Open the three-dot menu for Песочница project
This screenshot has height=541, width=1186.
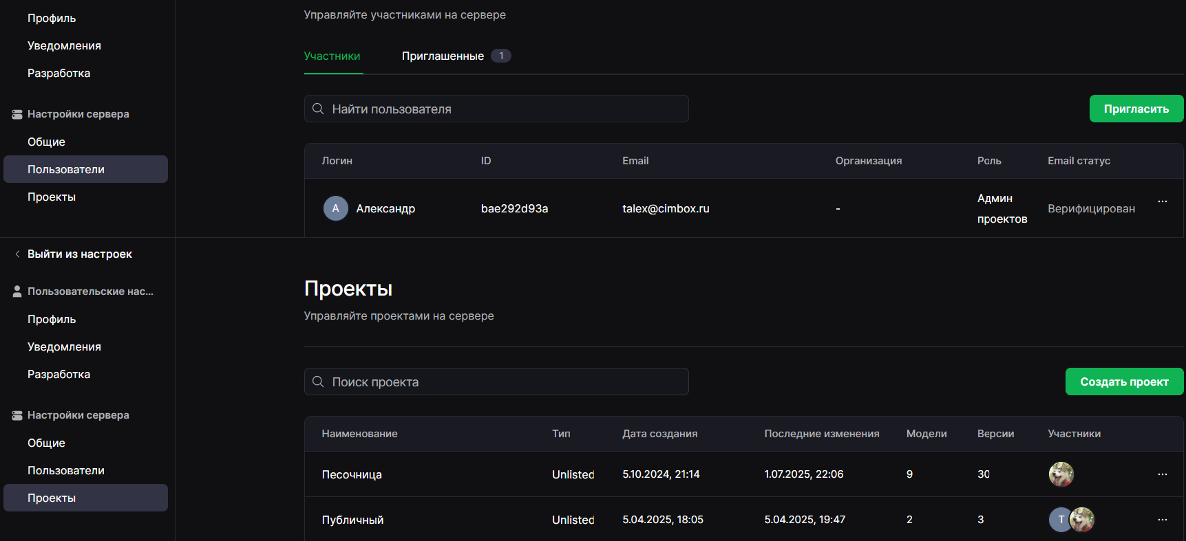click(1162, 474)
